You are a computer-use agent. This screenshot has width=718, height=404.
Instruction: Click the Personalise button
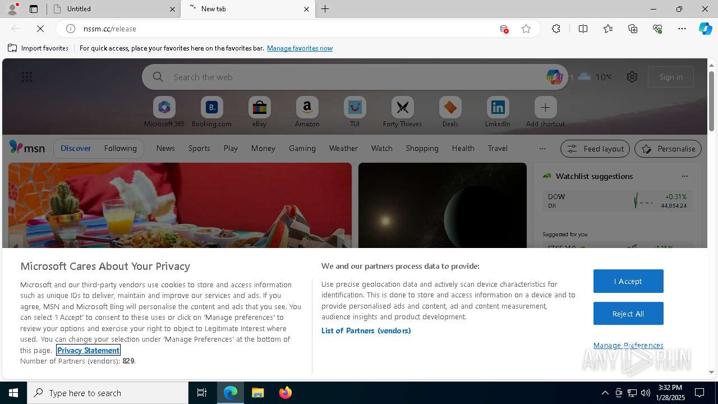(x=668, y=149)
